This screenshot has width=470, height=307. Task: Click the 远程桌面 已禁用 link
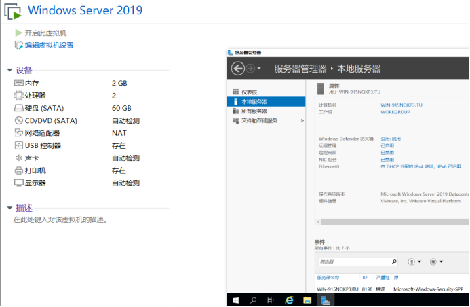point(387,153)
